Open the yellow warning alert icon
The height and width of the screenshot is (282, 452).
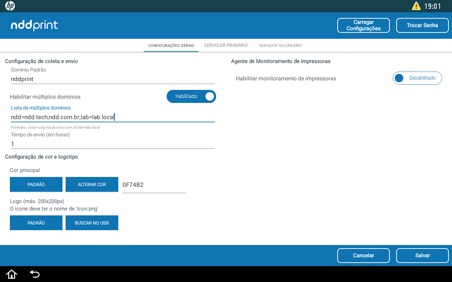pyautogui.click(x=416, y=6)
